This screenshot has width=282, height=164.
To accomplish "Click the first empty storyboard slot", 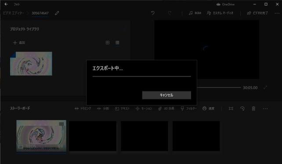I will [x=93, y=136].
